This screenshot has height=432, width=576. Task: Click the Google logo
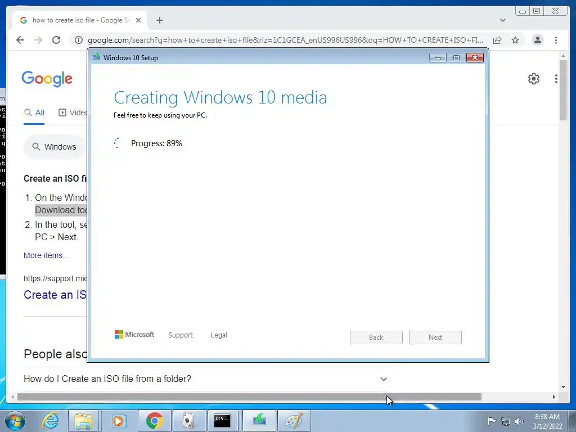[x=47, y=79]
